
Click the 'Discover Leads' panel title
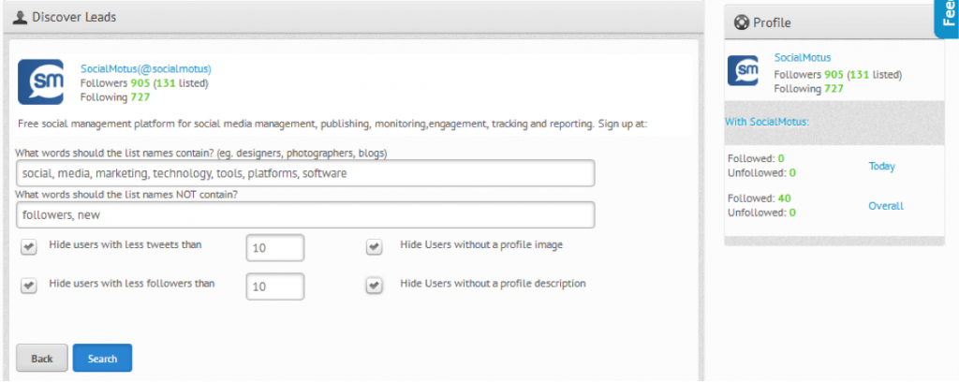pyautogui.click(x=74, y=17)
